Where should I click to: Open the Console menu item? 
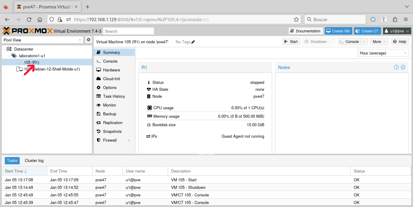click(x=114, y=61)
